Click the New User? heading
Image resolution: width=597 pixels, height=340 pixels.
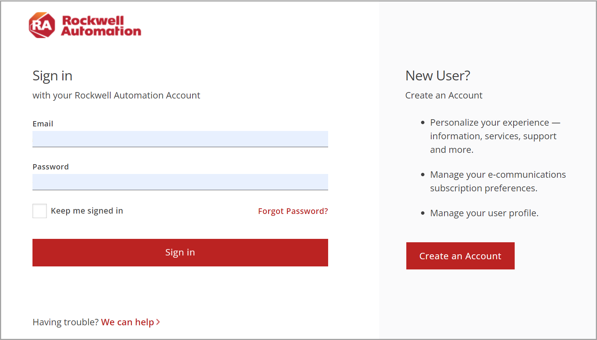(438, 76)
